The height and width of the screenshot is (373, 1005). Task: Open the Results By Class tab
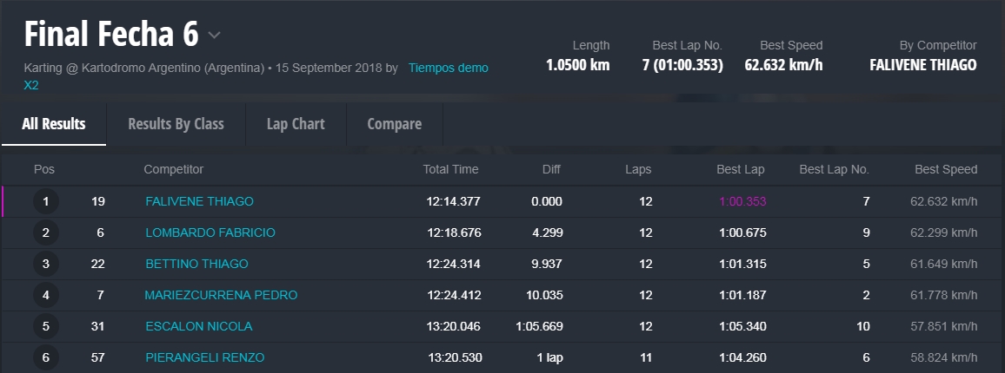(176, 124)
